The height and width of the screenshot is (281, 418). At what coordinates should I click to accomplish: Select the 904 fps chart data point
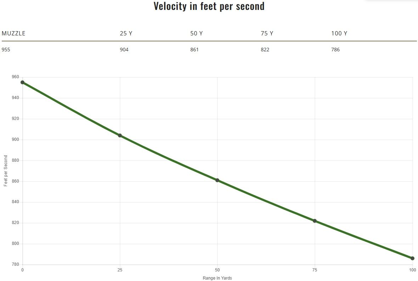tap(120, 136)
